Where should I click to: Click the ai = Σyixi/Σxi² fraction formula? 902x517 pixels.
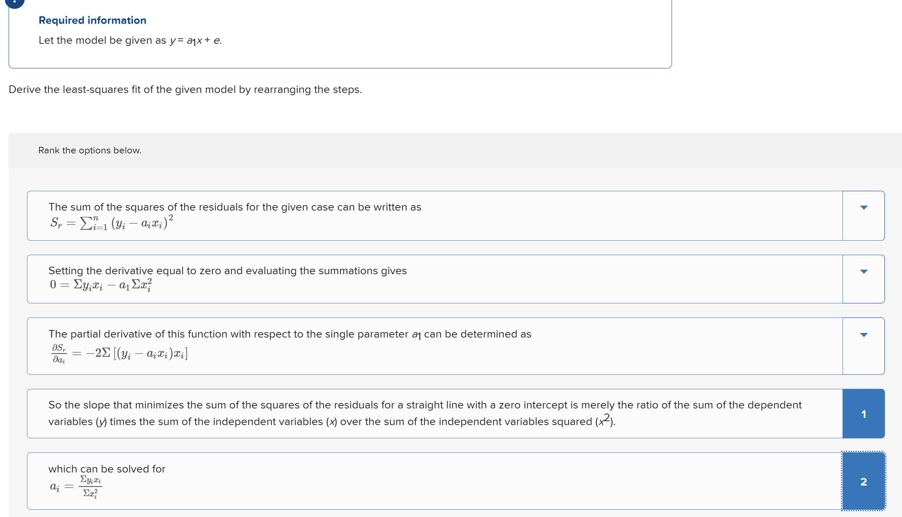coord(76,487)
